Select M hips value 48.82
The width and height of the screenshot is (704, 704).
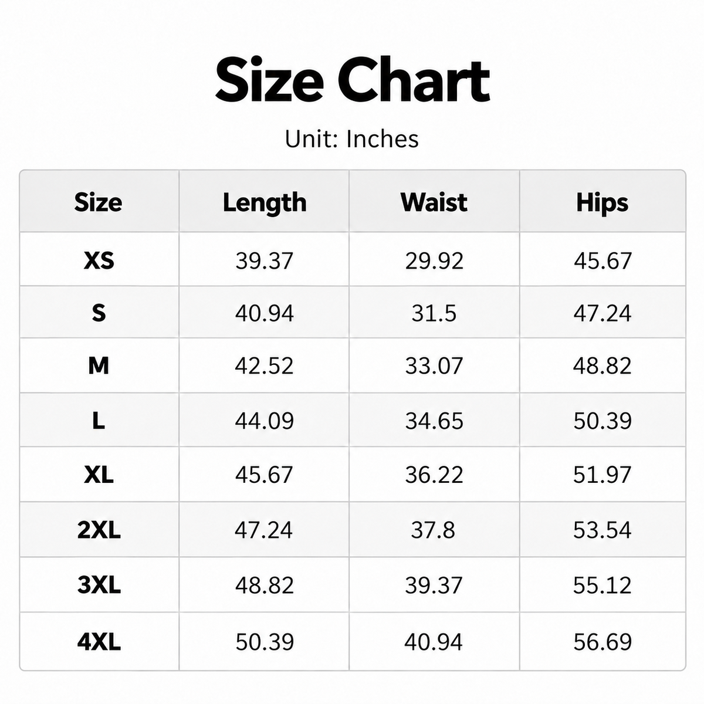pyautogui.click(x=603, y=366)
